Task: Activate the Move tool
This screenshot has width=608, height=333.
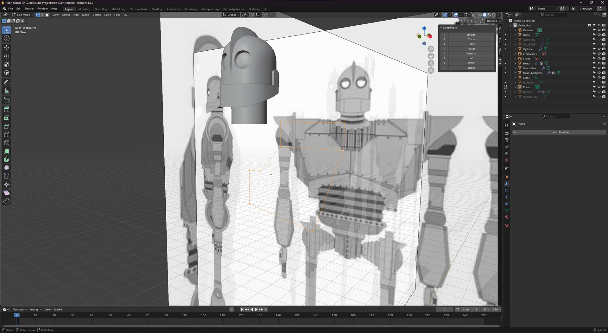Action: pyautogui.click(x=7, y=47)
